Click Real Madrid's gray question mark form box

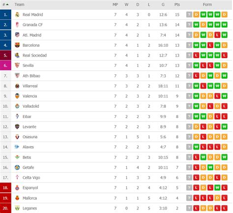click(189, 15)
